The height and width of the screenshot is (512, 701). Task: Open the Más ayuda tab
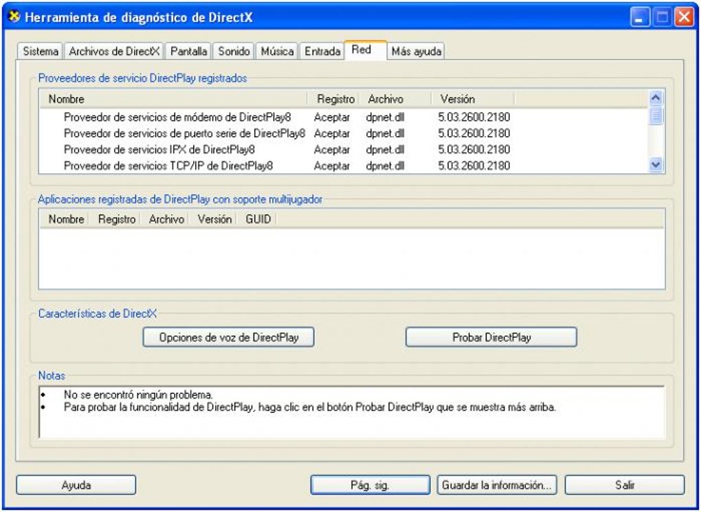pos(416,52)
